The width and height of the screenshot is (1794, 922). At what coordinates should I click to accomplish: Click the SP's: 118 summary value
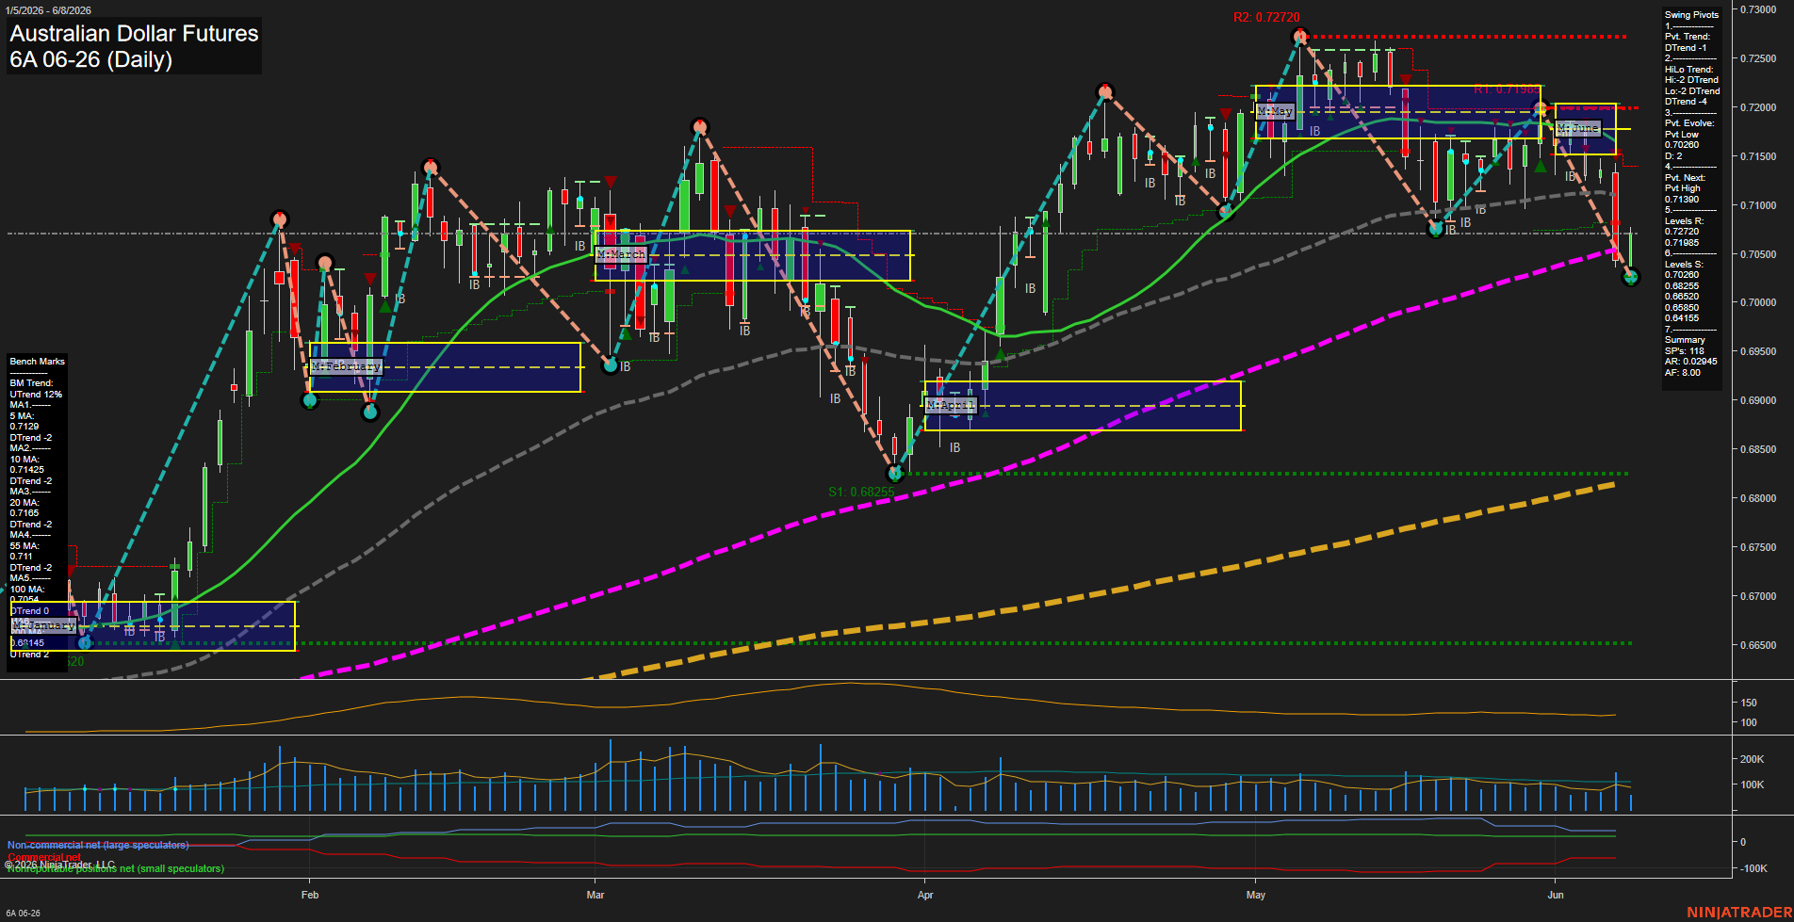click(x=1684, y=351)
